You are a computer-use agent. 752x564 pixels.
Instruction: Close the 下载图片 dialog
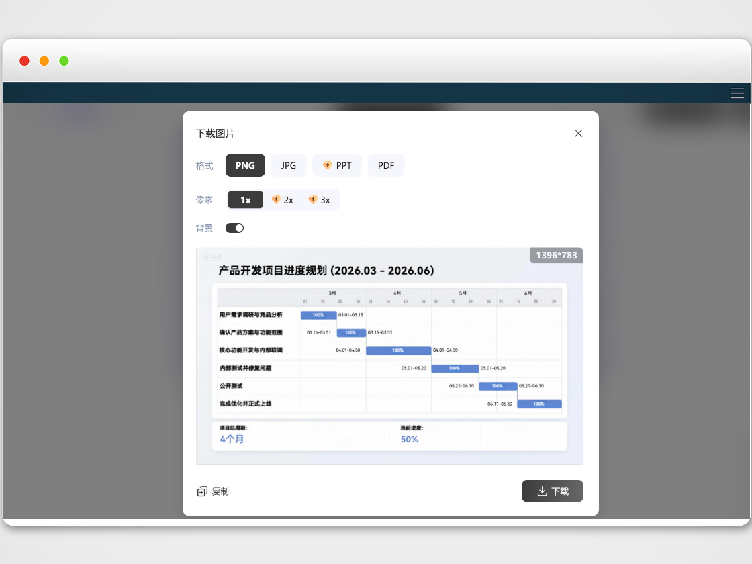tap(578, 133)
